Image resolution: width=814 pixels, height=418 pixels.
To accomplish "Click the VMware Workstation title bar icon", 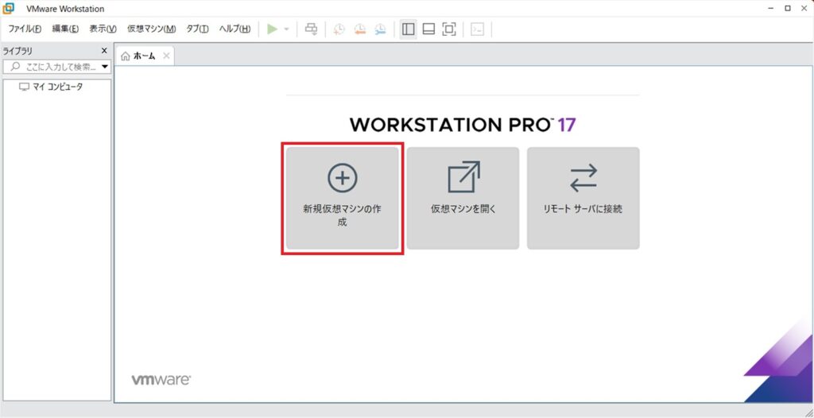I will pyautogui.click(x=8, y=8).
